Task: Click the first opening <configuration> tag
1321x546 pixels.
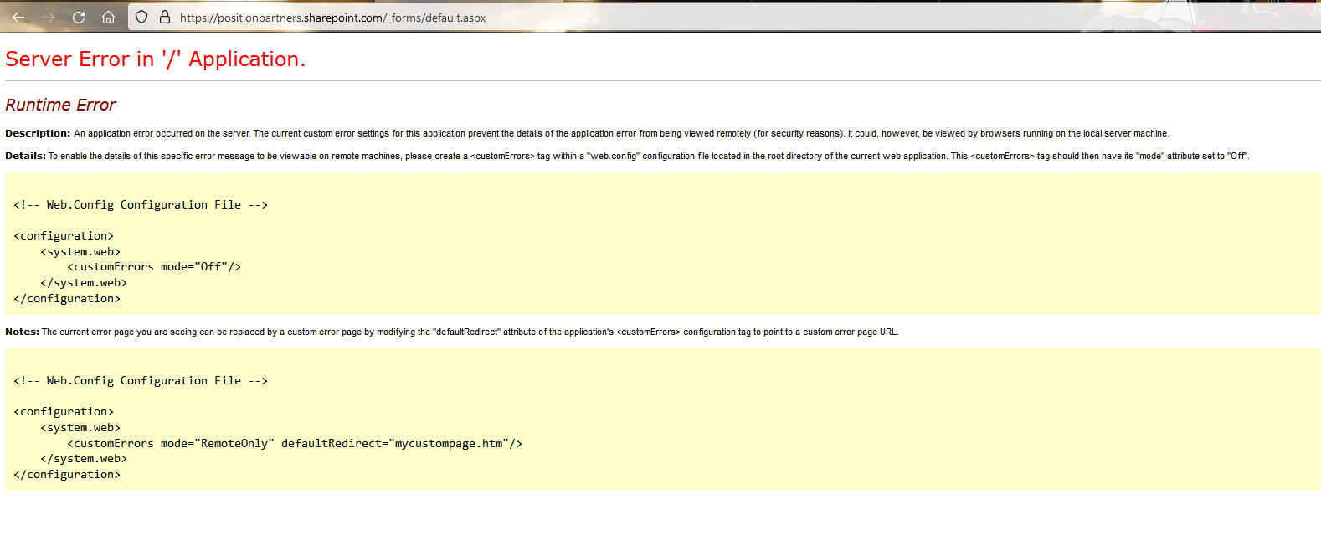Action: (64, 236)
